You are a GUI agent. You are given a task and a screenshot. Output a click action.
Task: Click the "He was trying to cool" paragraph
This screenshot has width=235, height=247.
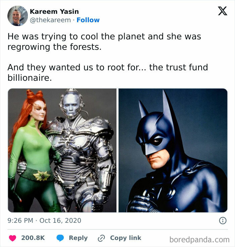pyautogui.click(x=104, y=42)
